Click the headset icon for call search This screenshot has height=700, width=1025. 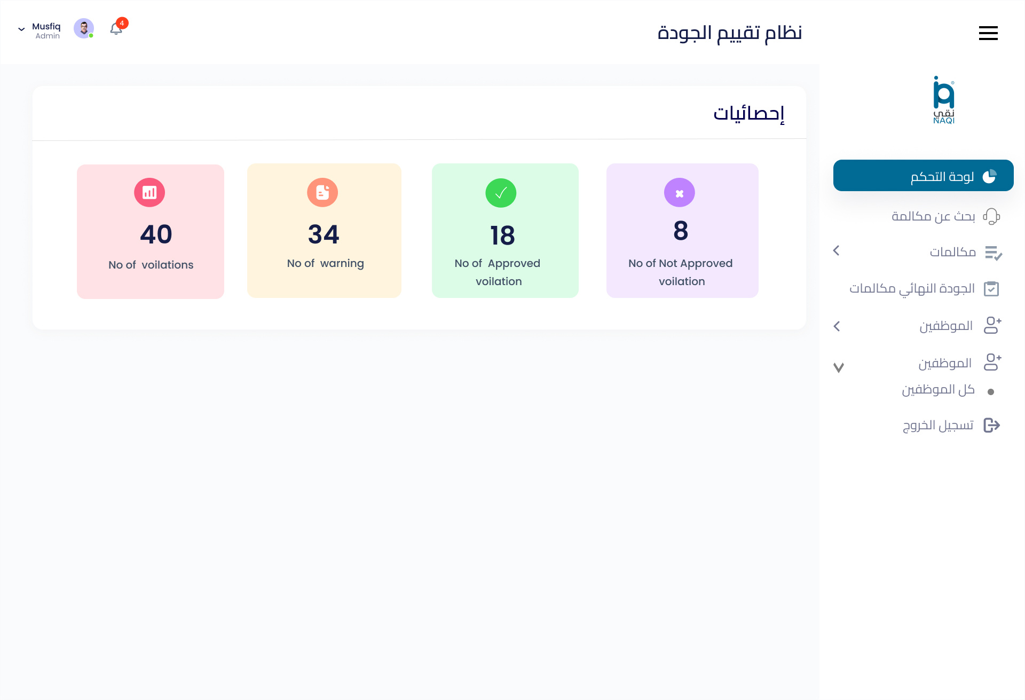991,216
